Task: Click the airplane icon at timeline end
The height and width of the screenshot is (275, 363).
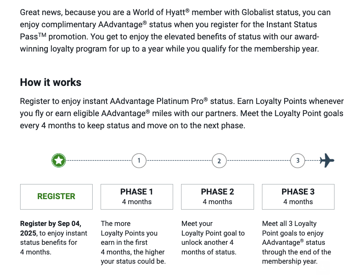Action: click(x=327, y=160)
